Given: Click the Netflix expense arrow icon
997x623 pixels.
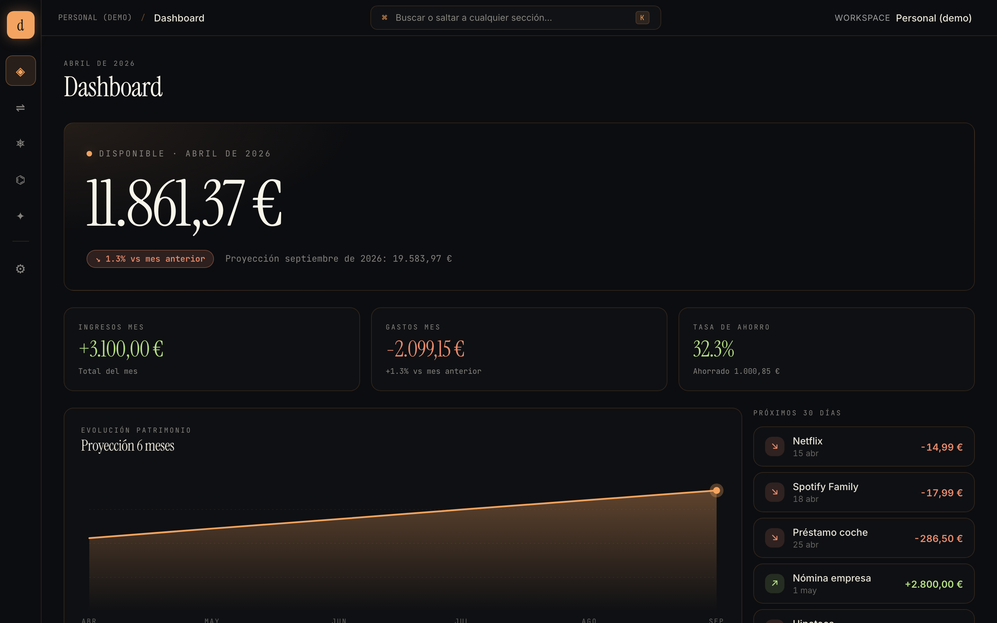Looking at the screenshot, I should pyautogui.click(x=774, y=446).
